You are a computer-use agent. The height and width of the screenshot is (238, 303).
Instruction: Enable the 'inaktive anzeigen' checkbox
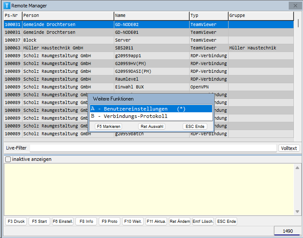[x=8, y=159]
